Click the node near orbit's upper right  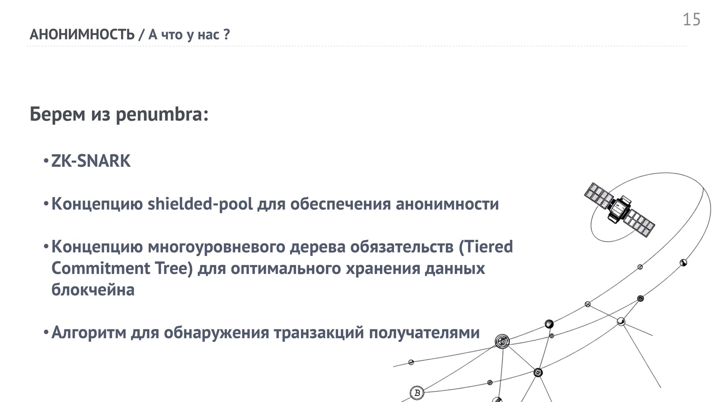point(683,262)
